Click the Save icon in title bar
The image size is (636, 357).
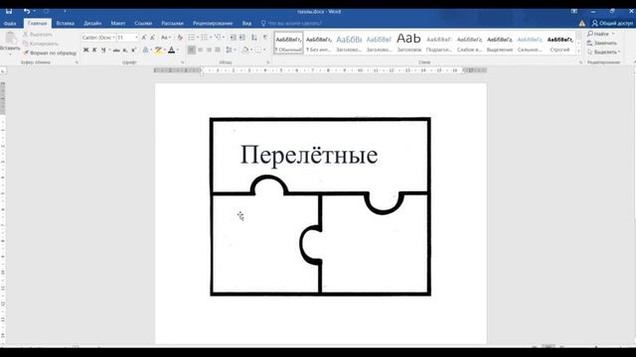9,11
